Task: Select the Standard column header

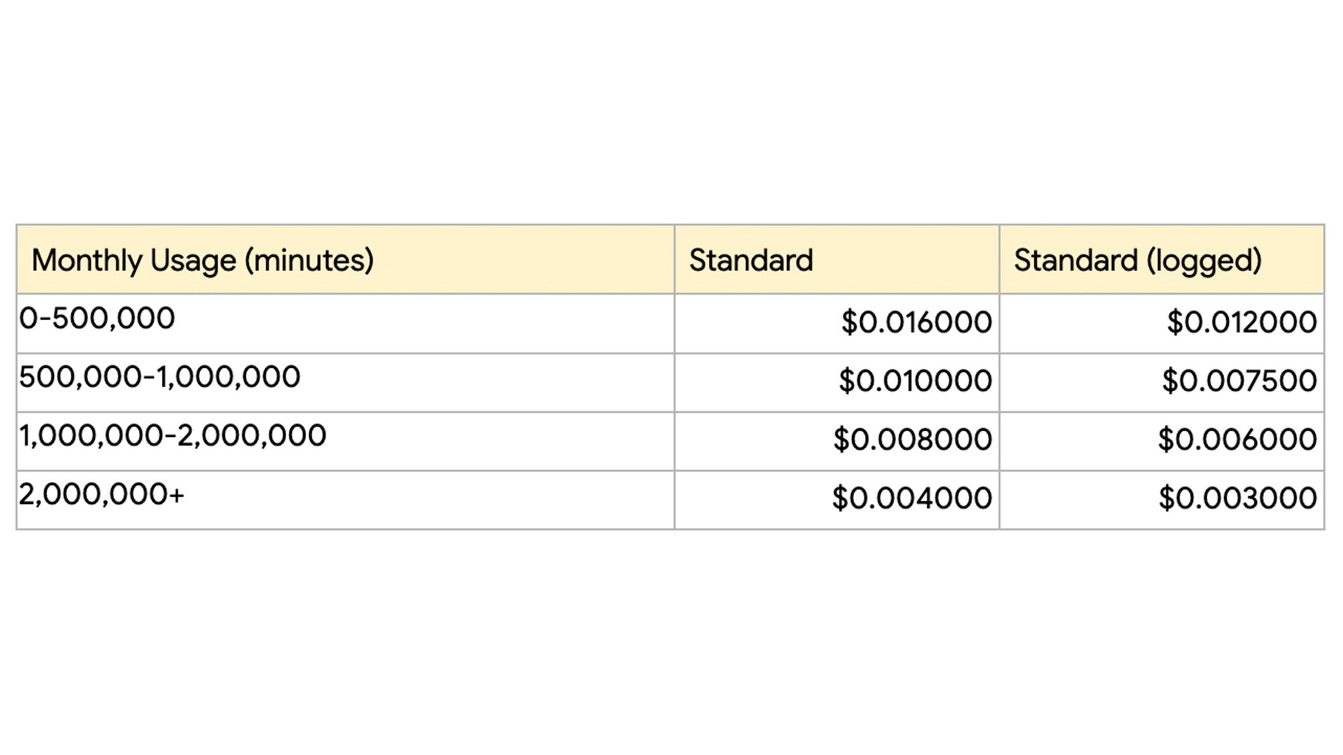Action: click(837, 260)
